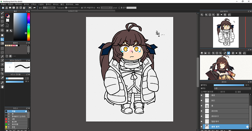Select the Hand pan tool in toolbox
Viewport: 252px width, 131px height.
(x=2, y=87)
